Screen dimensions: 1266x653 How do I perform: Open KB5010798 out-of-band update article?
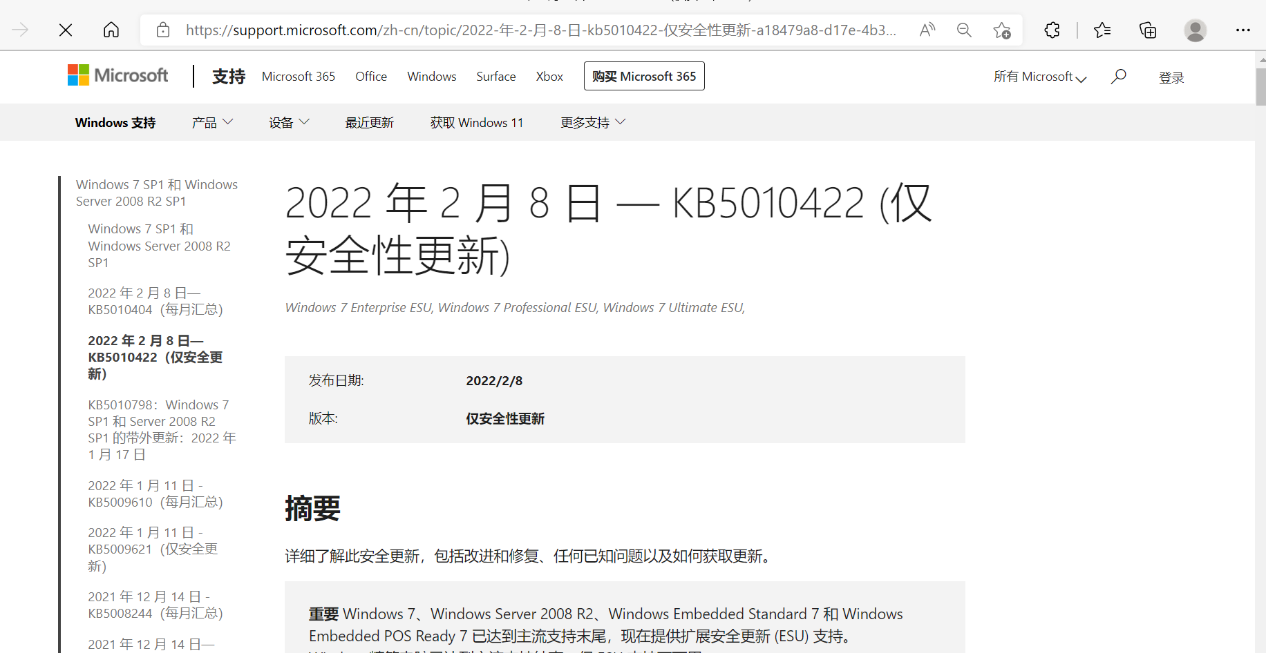click(x=162, y=430)
